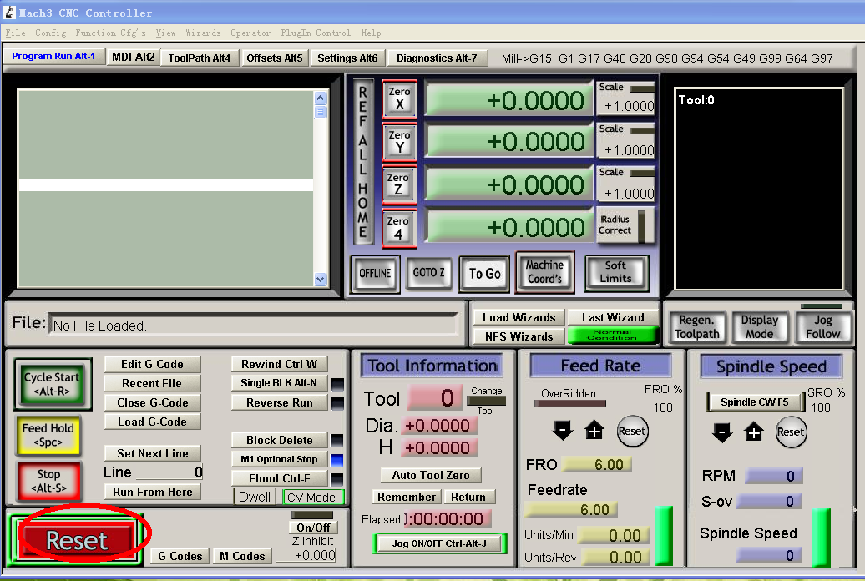Toggle Z Inhibit On/Off

pyautogui.click(x=313, y=528)
